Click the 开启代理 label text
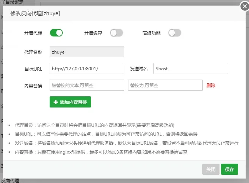249x183 pixels. tap(33, 33)
